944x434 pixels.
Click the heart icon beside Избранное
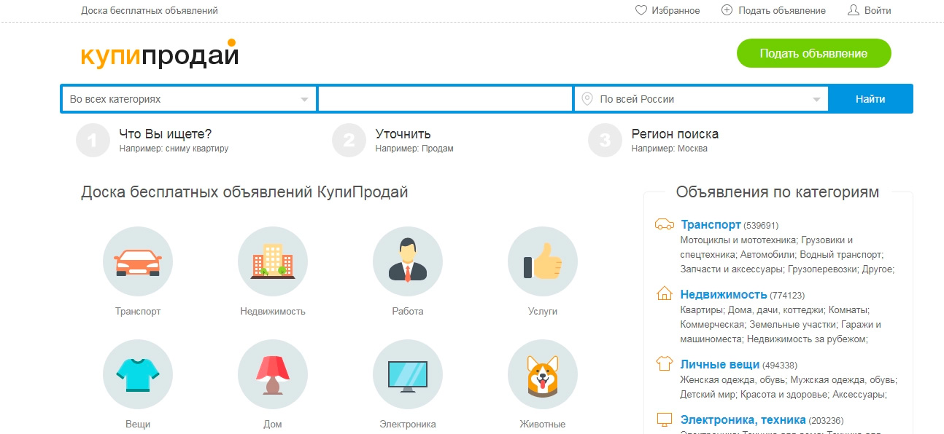click(641, 10)
